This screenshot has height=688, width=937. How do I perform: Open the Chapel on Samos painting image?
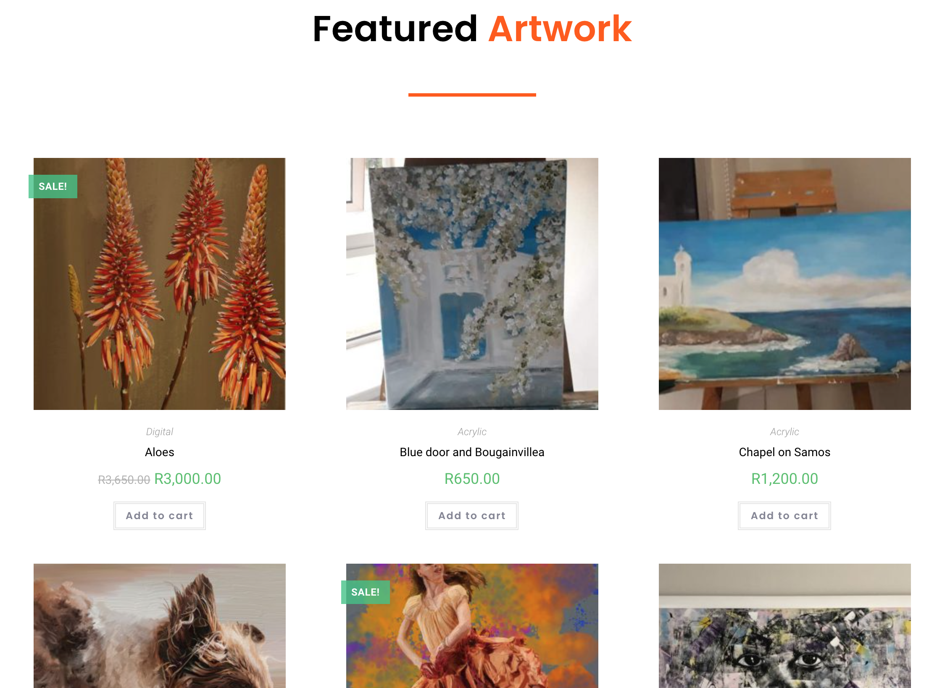coord(785,284)
